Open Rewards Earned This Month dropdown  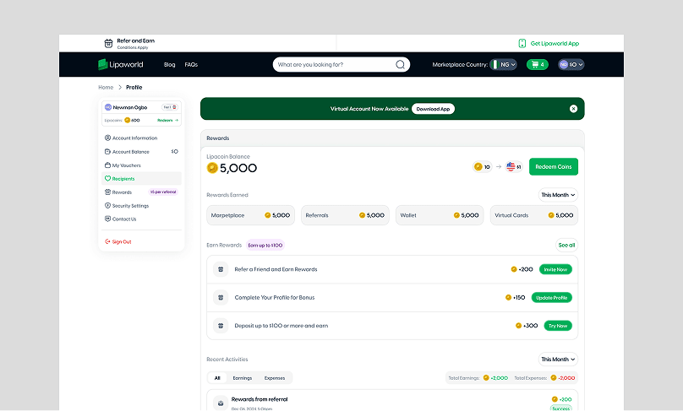point(558,195)
